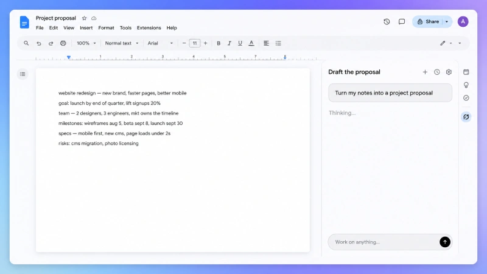Open the Extensions menu
The height and width of the screenshot is (274, 487).
click(x=149, y=28)
